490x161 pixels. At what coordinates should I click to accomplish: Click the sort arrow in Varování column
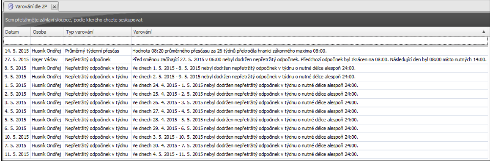483,32
